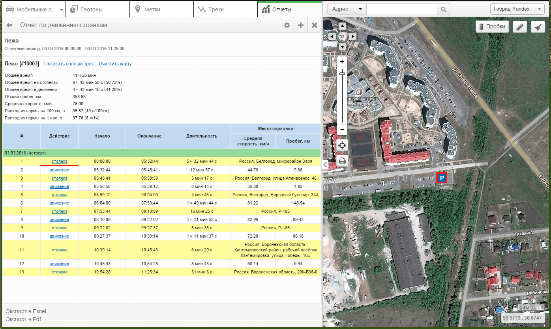Viewport: 551px width, 329px height.
Task: Close the Отчет по движению-стоянкам panel
Action: [315, 25]
